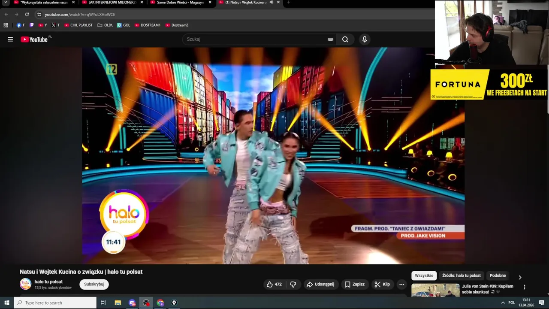Open the on-screen keyboard icon in search box
The image size is (549, 309).
click(x=330, y=39)
